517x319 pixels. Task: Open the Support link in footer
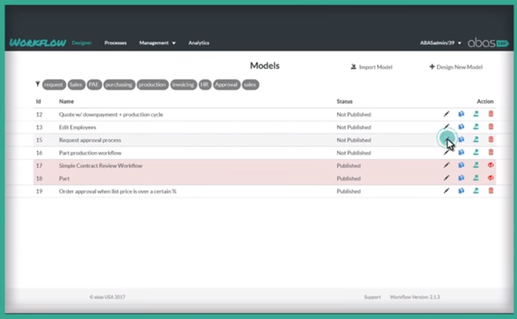point(372,297)
